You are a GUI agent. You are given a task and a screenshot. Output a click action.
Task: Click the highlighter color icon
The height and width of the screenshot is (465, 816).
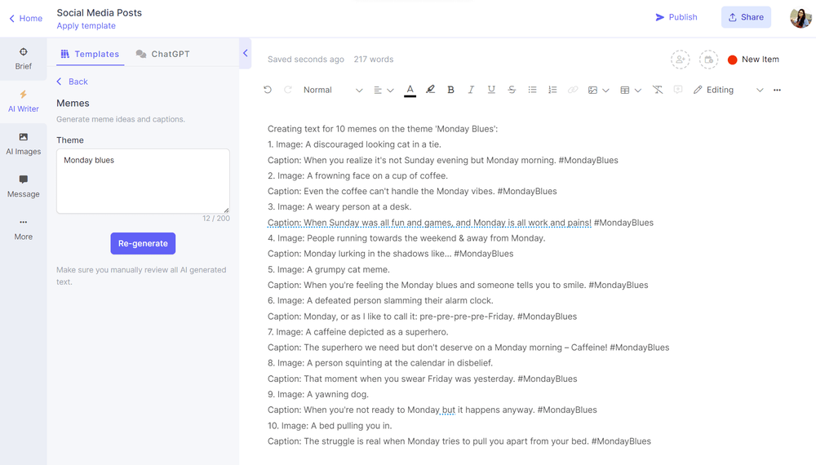point(430,90)
